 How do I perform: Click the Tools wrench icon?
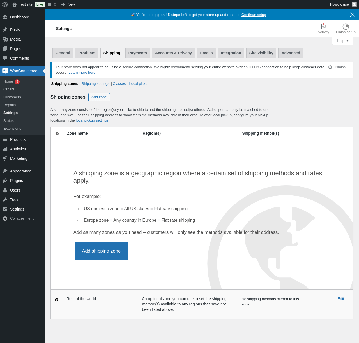coord(5,200)
